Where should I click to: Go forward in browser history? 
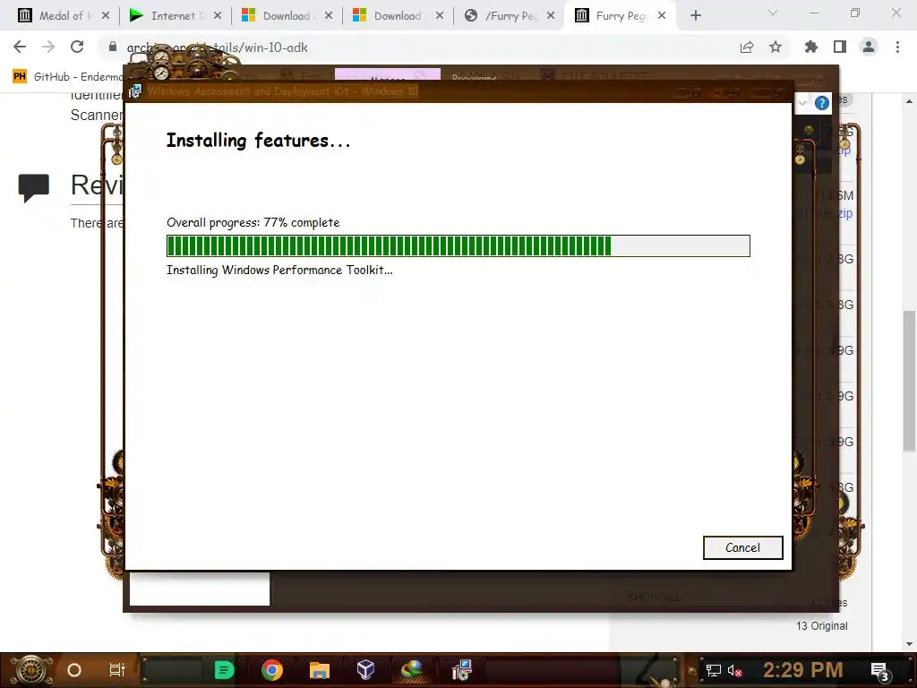click(x=48, y=47)
